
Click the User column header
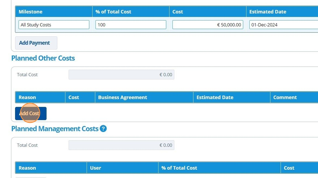(x=96, y=168)
